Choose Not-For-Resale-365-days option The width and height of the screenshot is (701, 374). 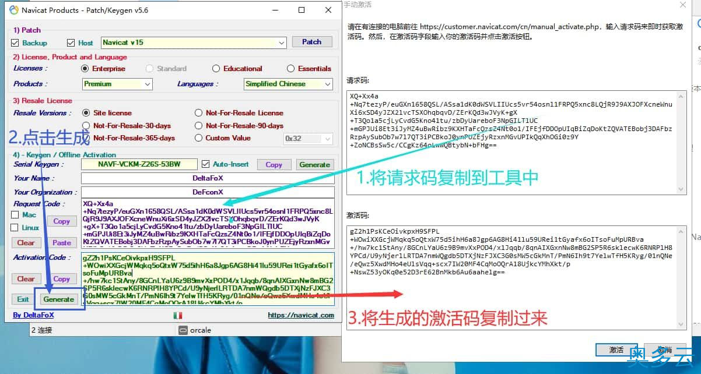[86, 138]
